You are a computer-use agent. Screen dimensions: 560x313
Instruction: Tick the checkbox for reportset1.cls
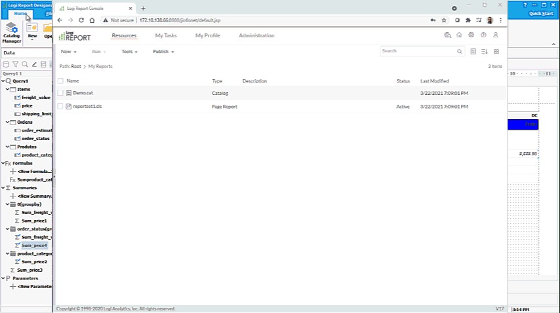point(60,106)
